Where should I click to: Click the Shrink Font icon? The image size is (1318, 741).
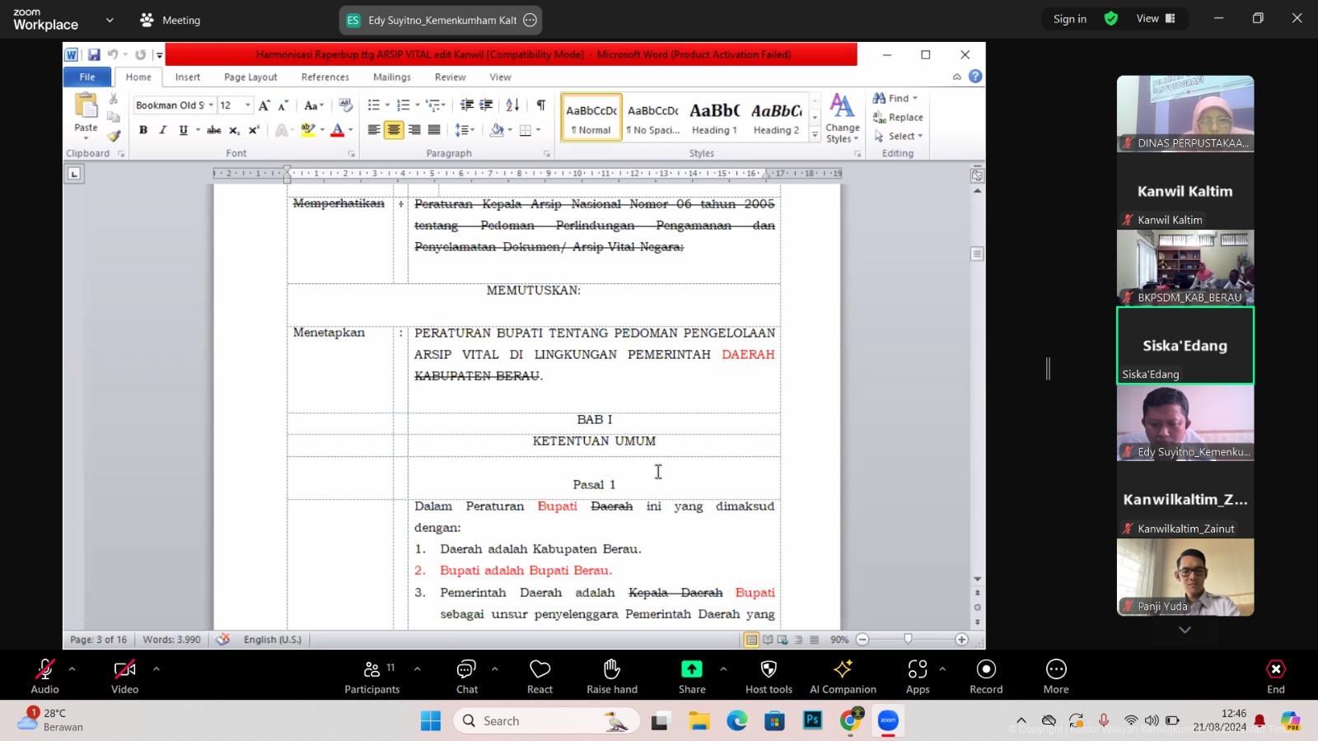tap(283, 105)
